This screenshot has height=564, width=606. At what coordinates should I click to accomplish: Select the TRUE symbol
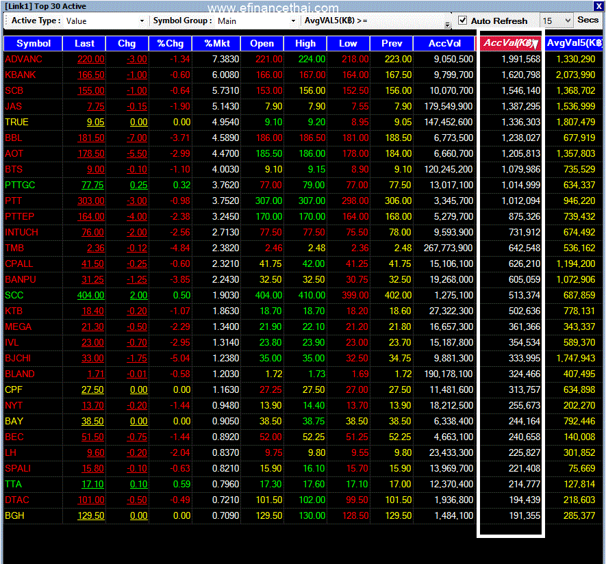(x=16, y=122)
